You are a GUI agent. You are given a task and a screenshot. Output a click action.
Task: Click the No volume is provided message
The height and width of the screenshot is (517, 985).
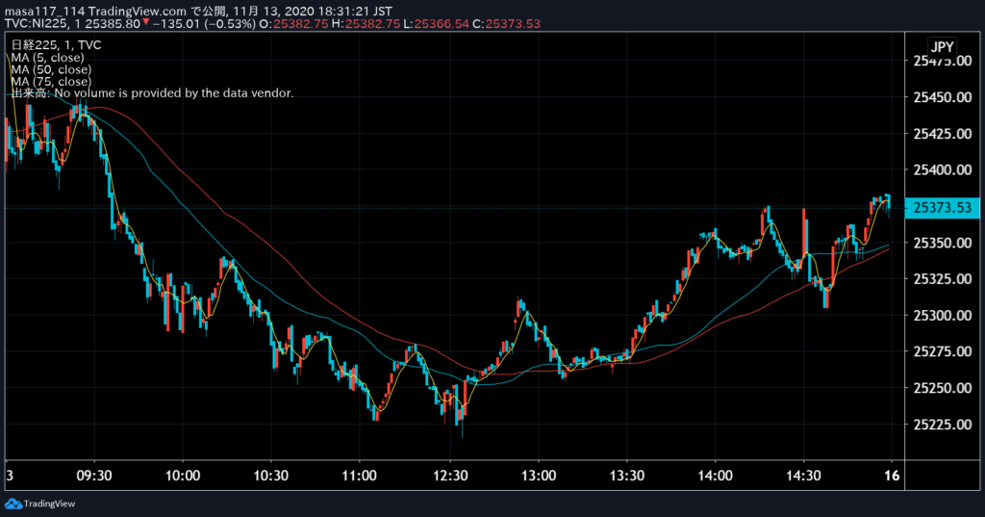pos(174,93)
